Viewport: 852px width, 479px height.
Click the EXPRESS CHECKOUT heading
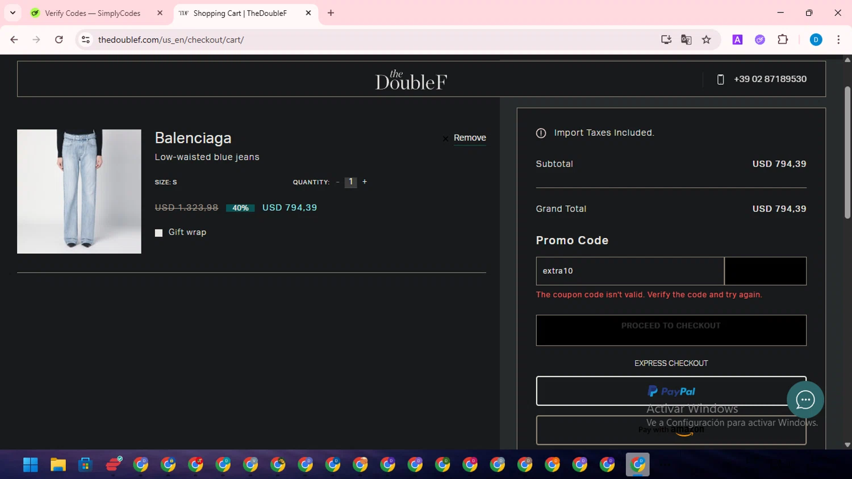pyautogui.click(x=671, y=363)
